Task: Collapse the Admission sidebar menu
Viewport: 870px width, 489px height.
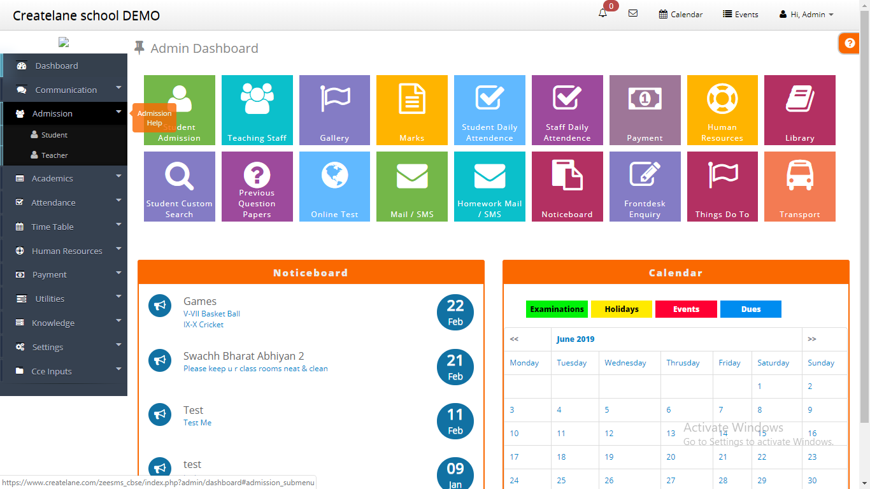Action: (x=64, y=113)
